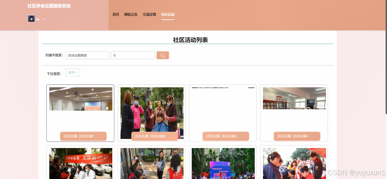The width and height of the screenshot is (387, 179).
Task: Select the 社区活动 menu item
Action: pos(168,15)
